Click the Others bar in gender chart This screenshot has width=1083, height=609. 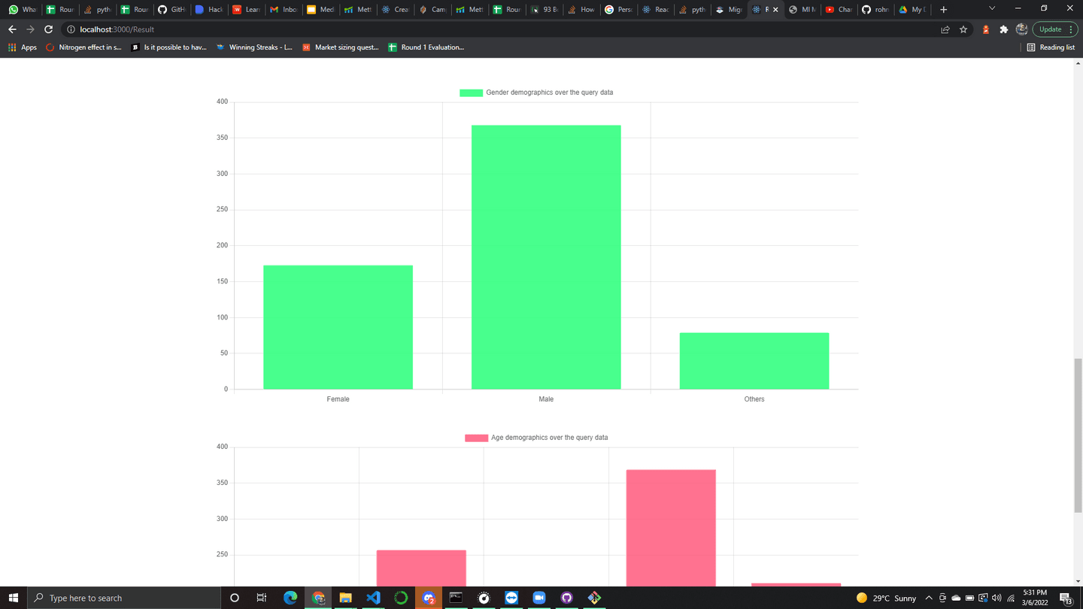click(x=754, y=361)
